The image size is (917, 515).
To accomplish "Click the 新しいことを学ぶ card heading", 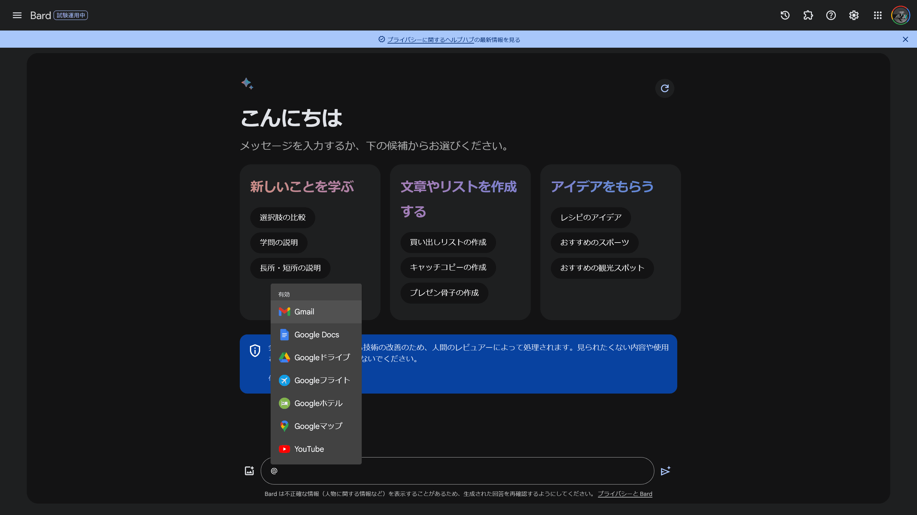I will click(302, 187).
